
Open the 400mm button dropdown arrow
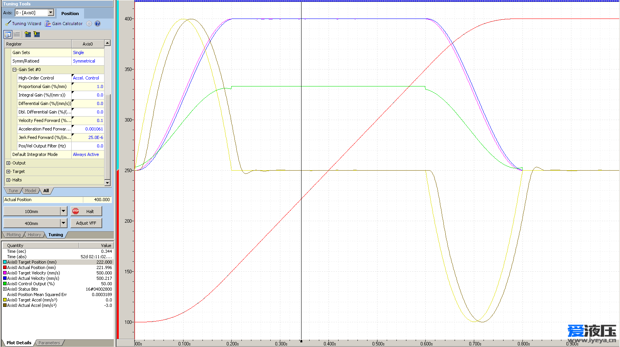64,223
